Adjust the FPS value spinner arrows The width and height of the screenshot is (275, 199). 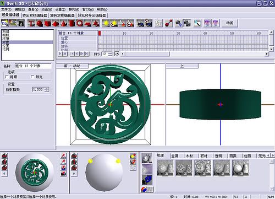click(110, 54)
